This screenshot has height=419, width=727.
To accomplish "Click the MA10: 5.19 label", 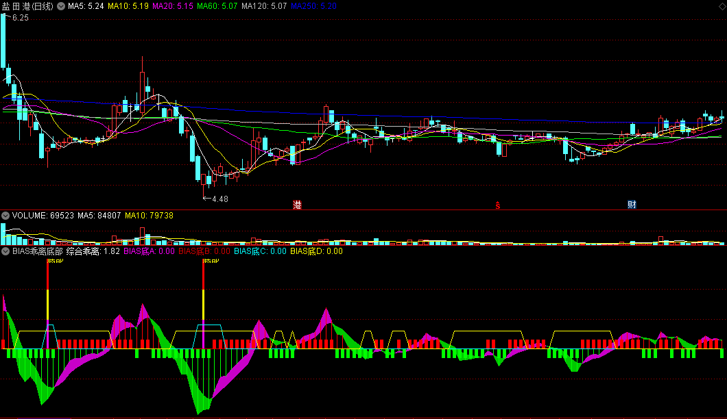I will [x=128, y=6].
